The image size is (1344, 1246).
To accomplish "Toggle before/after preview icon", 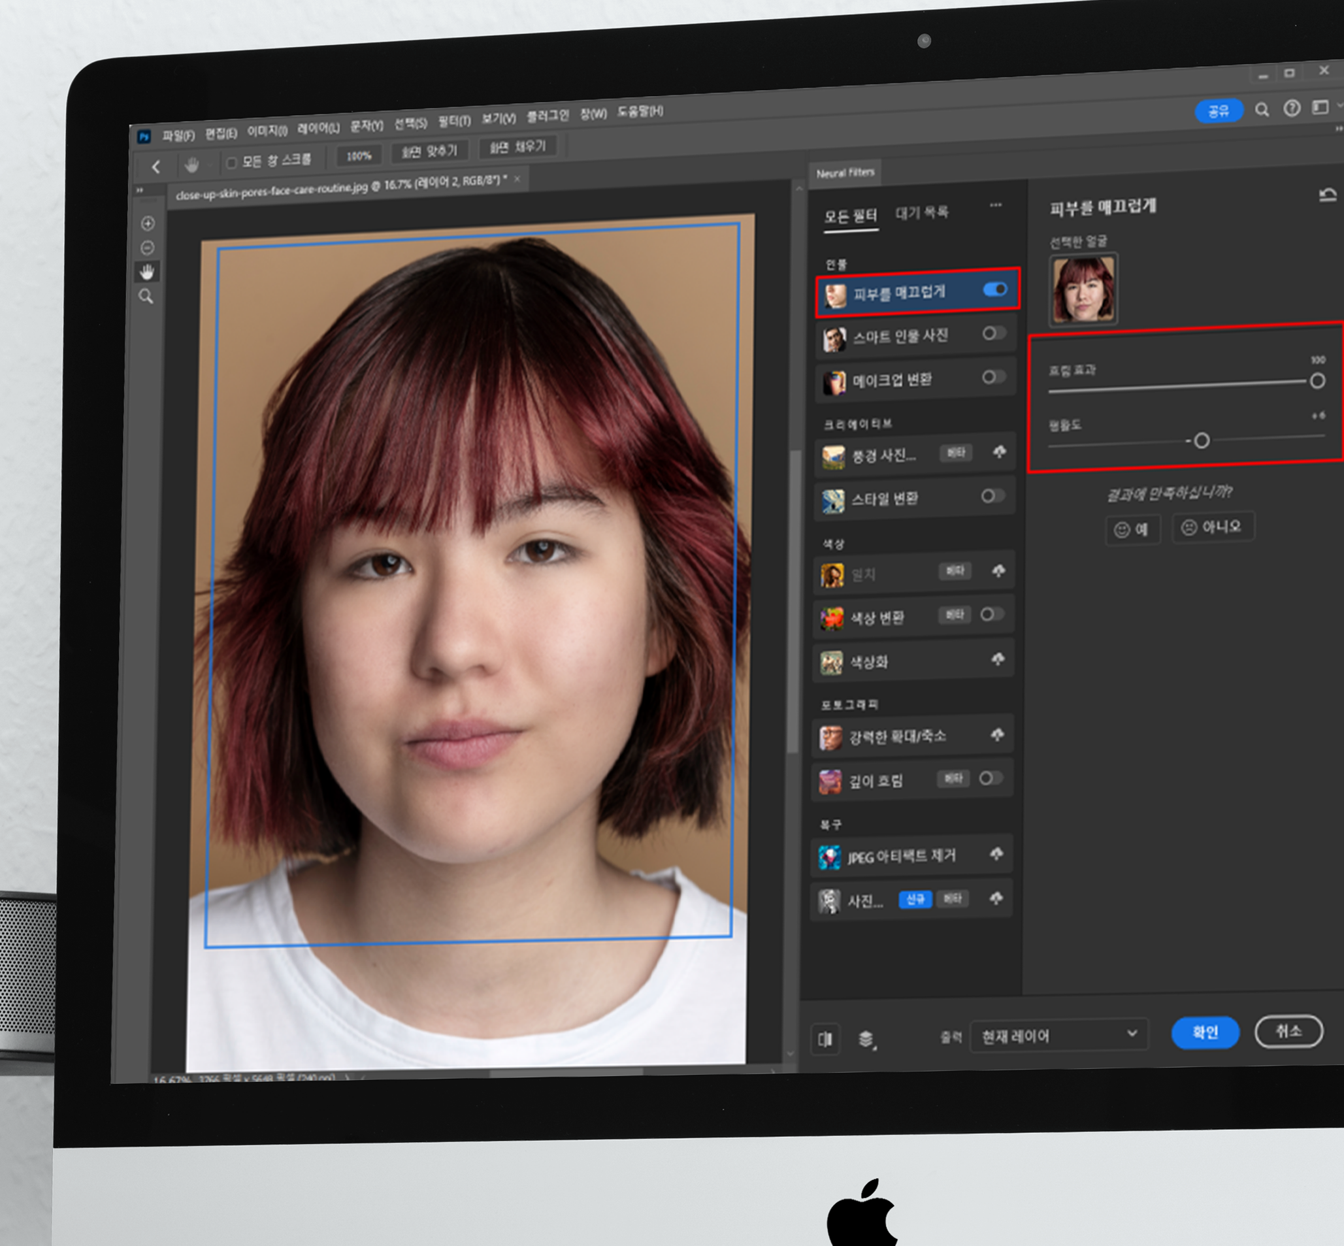I will click(825, 1039).
